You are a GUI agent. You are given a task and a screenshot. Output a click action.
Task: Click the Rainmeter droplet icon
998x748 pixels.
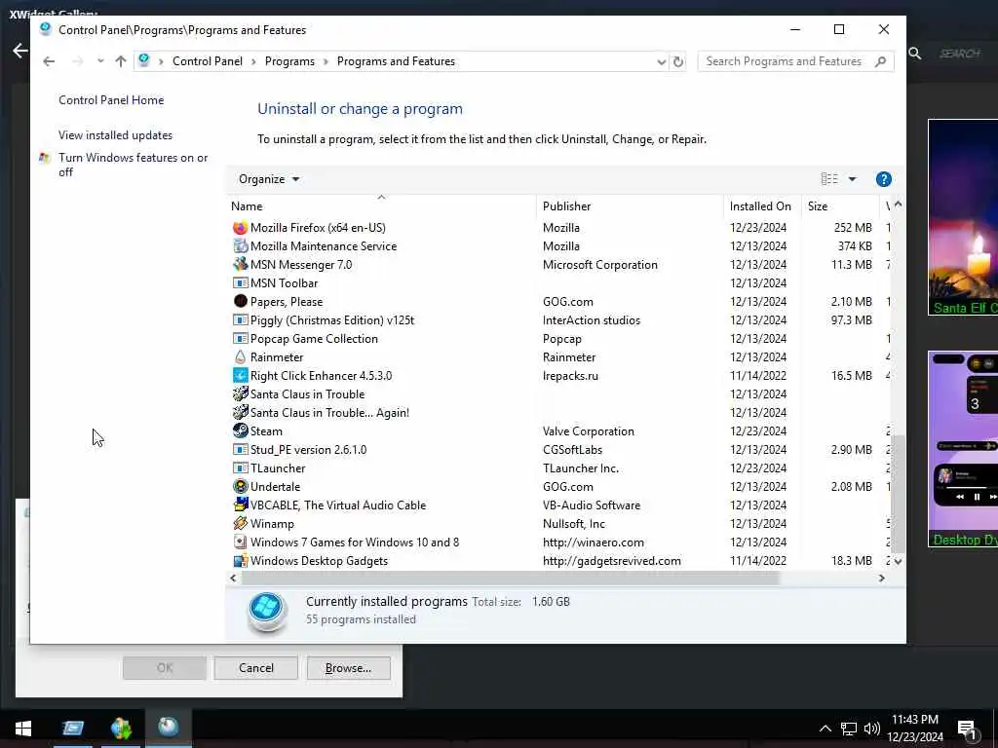240,356
